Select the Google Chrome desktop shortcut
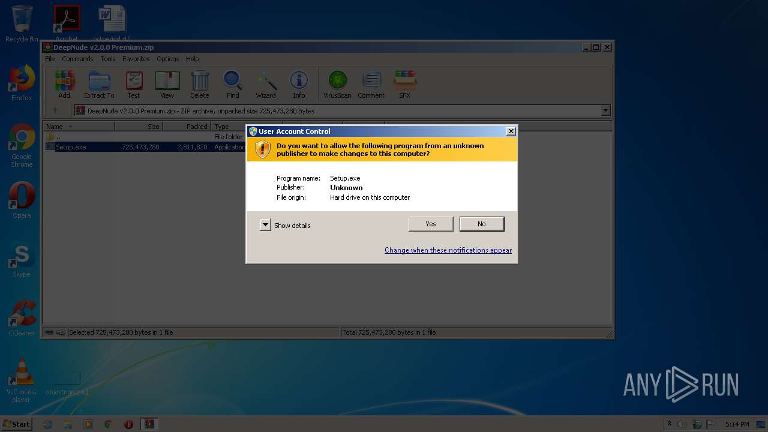 22,146
